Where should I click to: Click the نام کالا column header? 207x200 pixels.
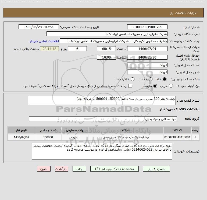[x=126, y=130]
